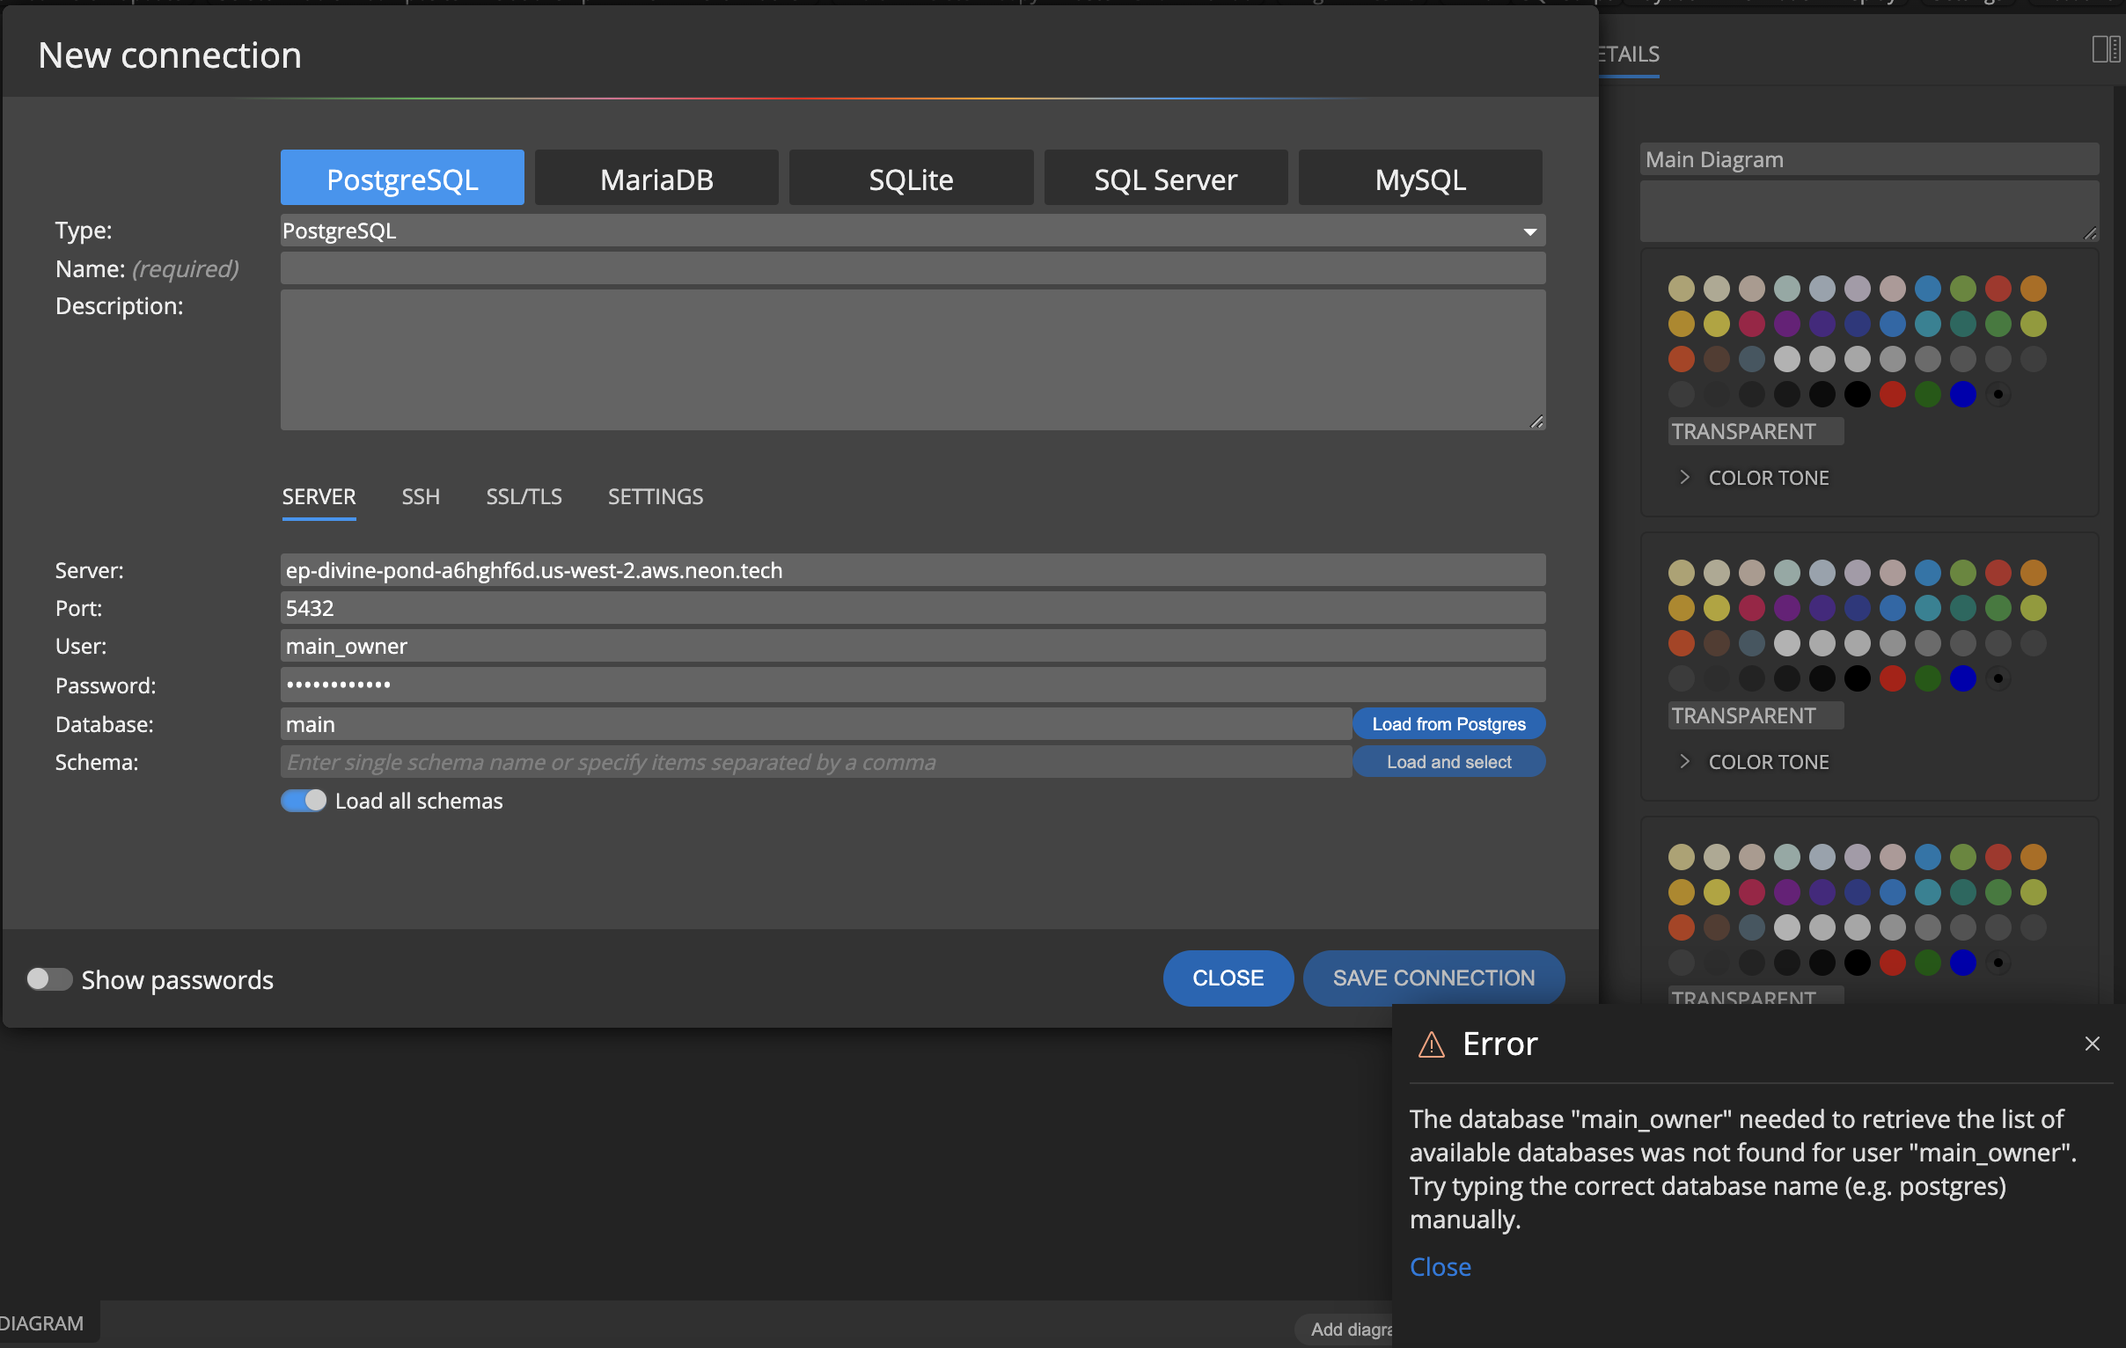Pick the tan swatch starting first palette
Image resolution: width=2126 pixels, height=1348 pixels.
point(1680,288)
